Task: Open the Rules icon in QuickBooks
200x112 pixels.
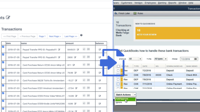Action: (135, 13)
